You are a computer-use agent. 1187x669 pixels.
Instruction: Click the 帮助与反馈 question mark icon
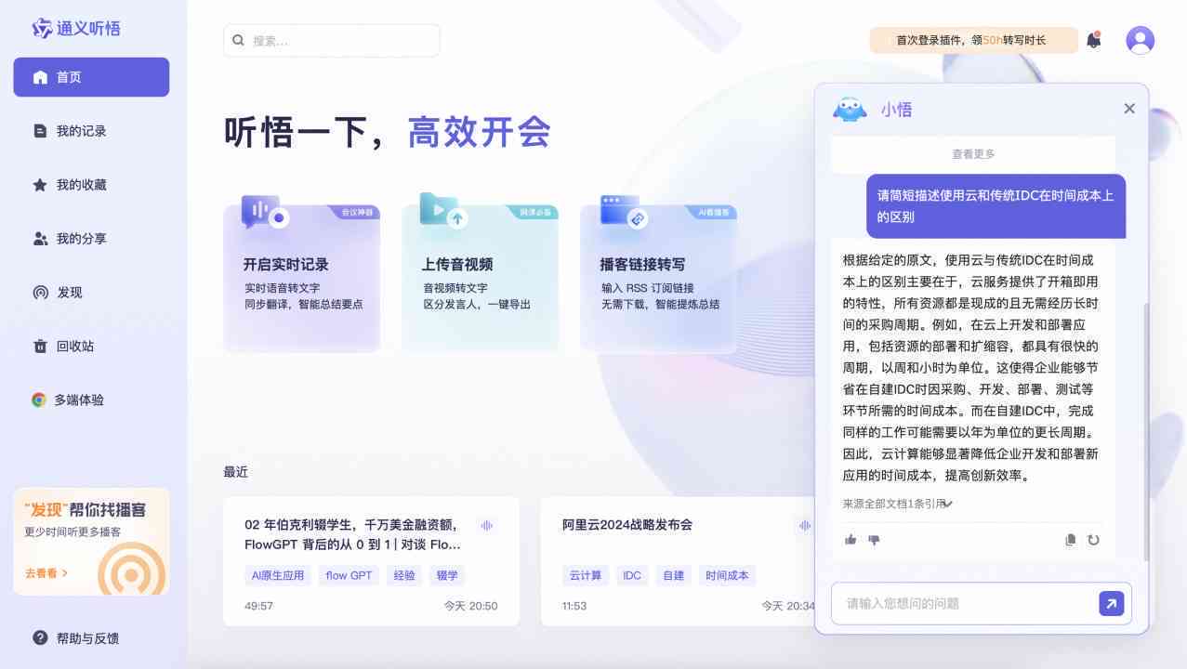point(40,637)
